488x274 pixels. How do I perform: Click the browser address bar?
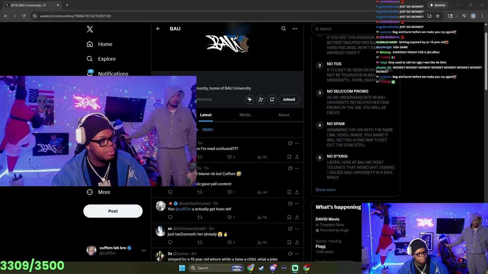(x=229, y=16)
